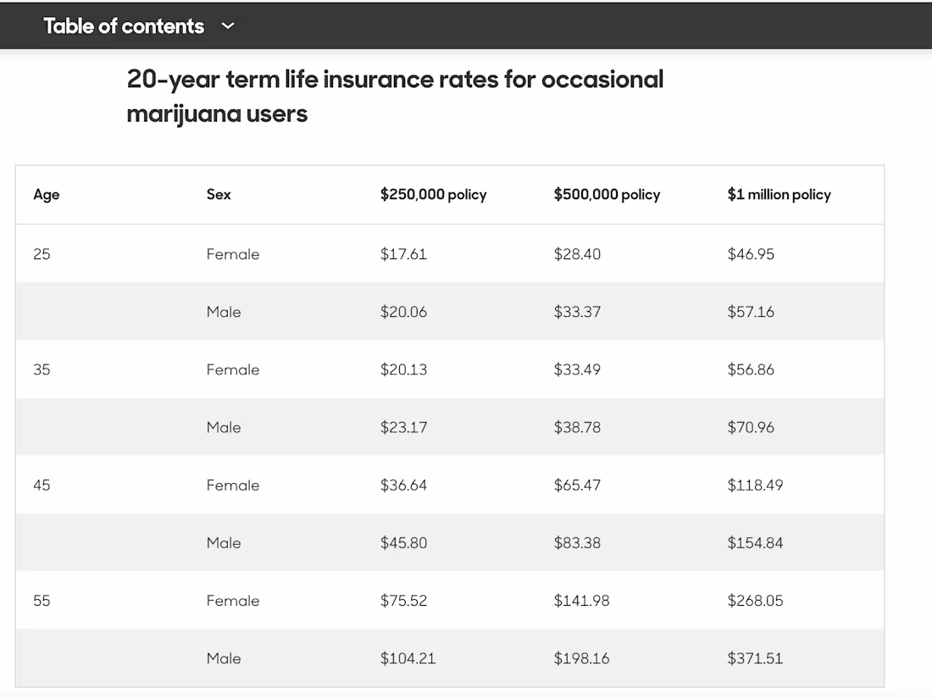Click the $500,000 policy column header
This screenshot has height=699, width=932.
pos(607,194)
